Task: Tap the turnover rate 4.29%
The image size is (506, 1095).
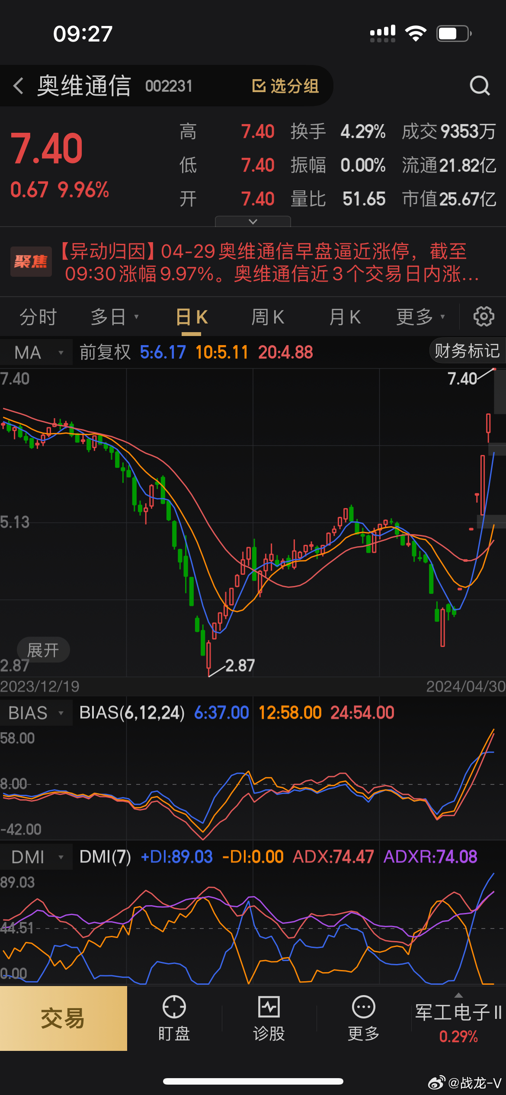Action: tap(363, 131)
